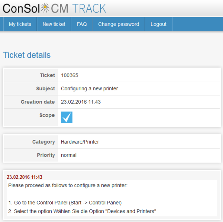This screenshot has height=222, width=223.
Task: Click the creation date value 23.02.2016 11:43
Action: tap(81, 102)
